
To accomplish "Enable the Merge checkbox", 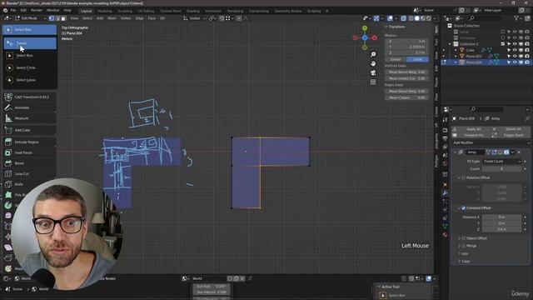I will 464,246.
